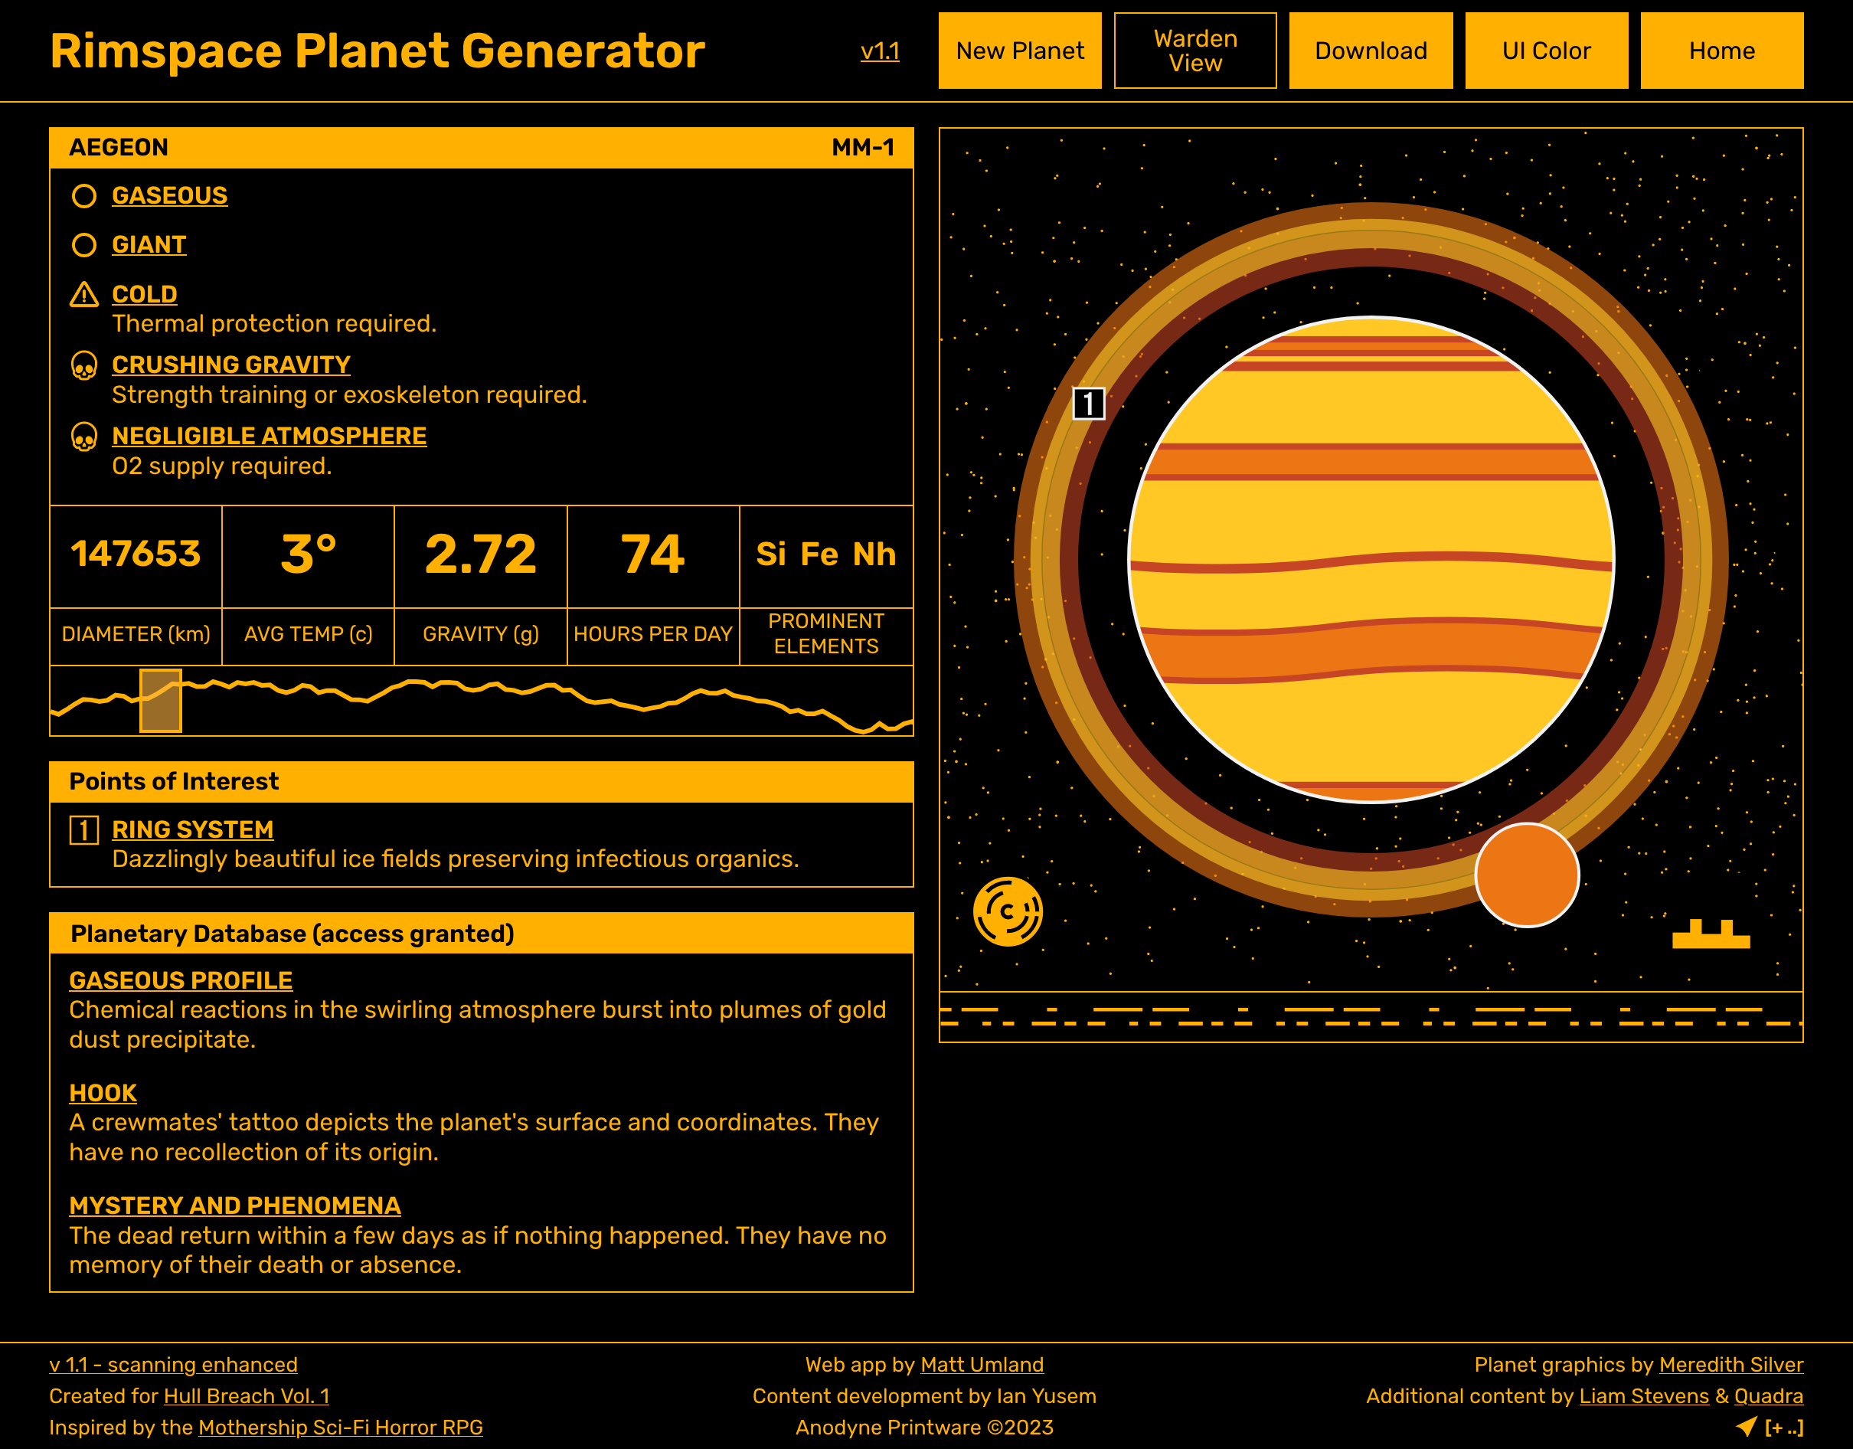Click the numbered box 1 beside RING SYSTEM

tap(84, 829)
